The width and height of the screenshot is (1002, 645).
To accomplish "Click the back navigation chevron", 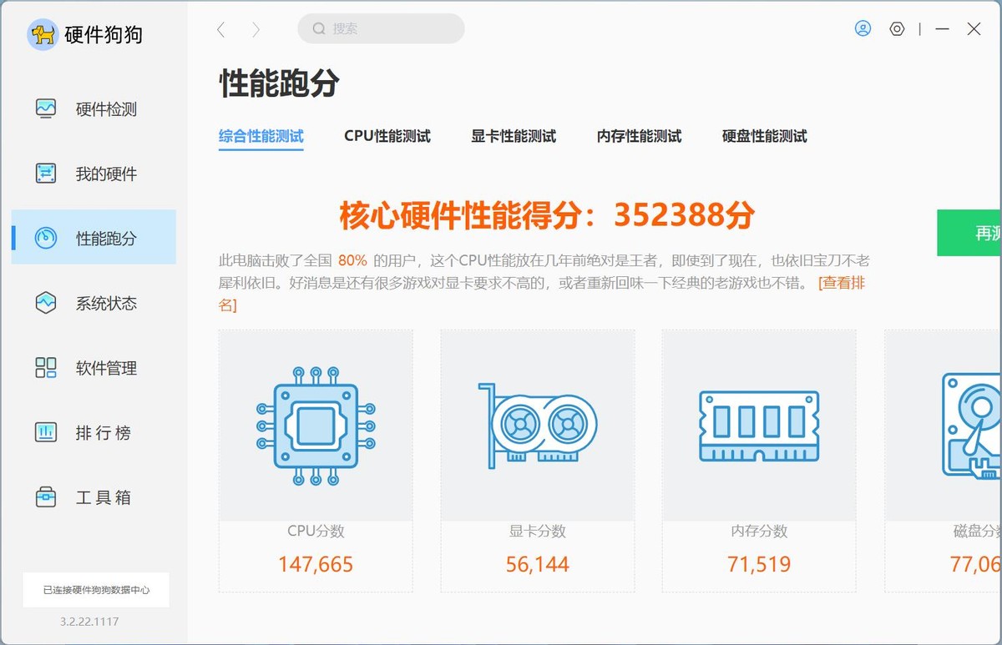I will (220, 28).
